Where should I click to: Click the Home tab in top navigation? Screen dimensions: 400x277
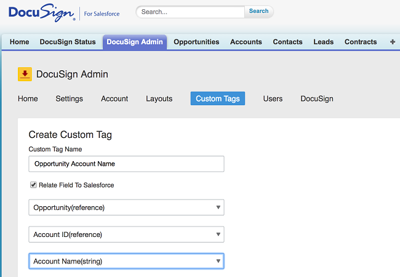[20, 42]
